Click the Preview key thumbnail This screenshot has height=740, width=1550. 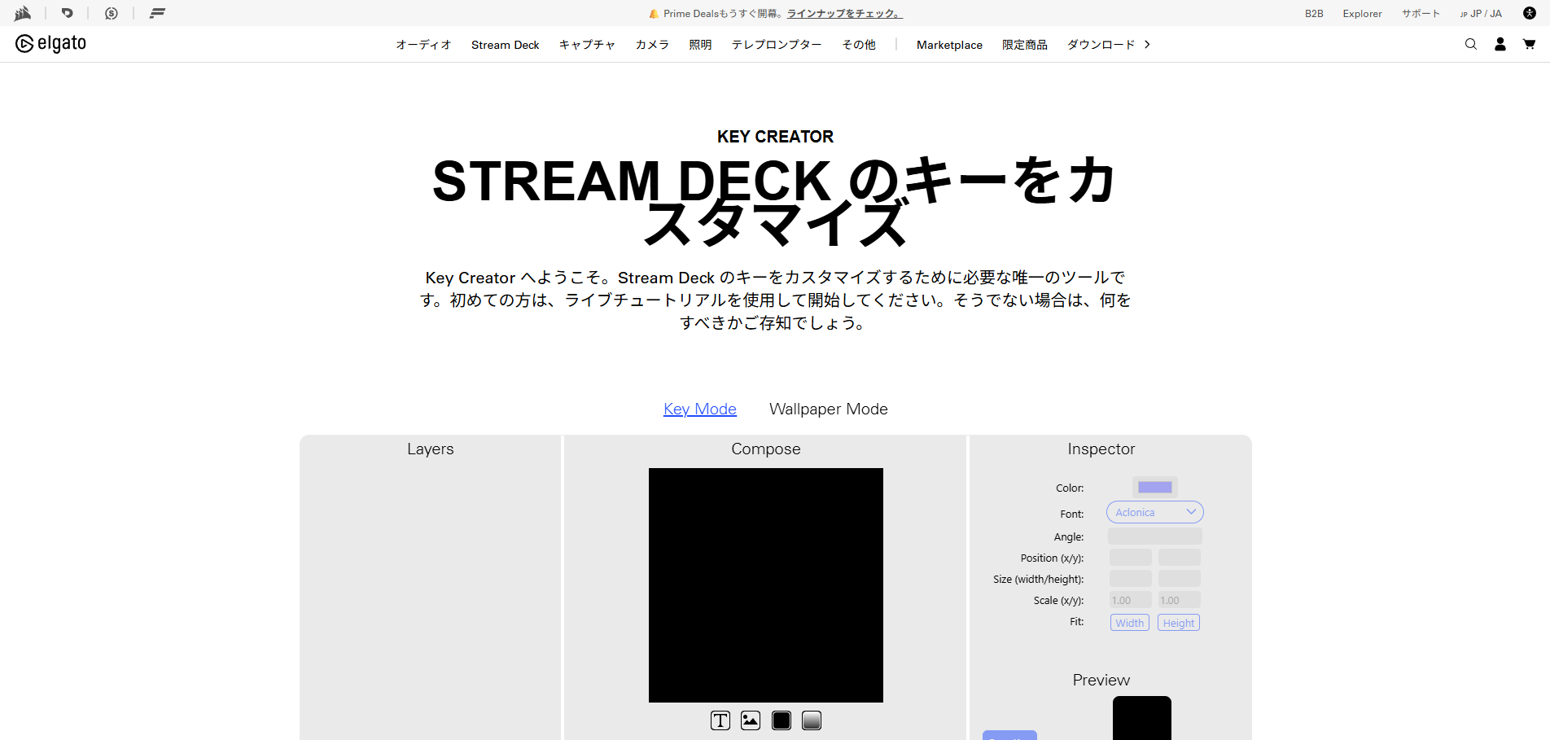(x=1142, y=718)
